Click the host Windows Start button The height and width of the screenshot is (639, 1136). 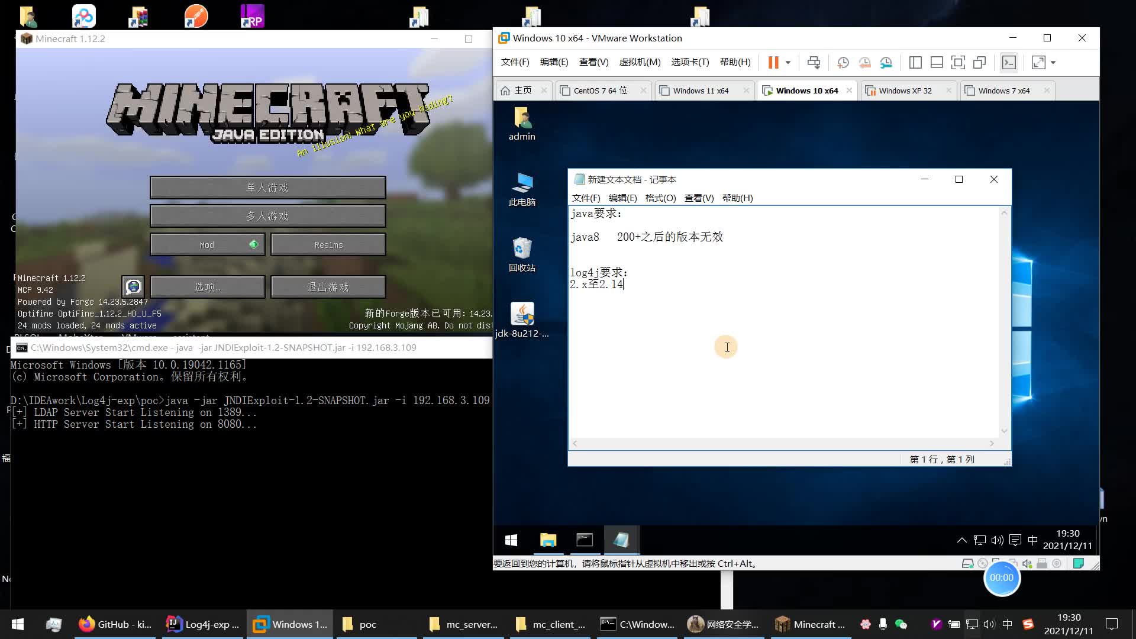(x=18, y=624)
